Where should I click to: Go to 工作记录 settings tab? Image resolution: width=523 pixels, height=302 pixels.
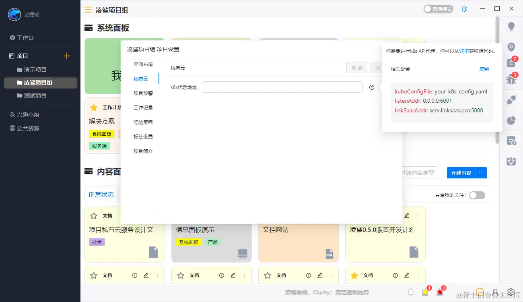click(143, 108)
